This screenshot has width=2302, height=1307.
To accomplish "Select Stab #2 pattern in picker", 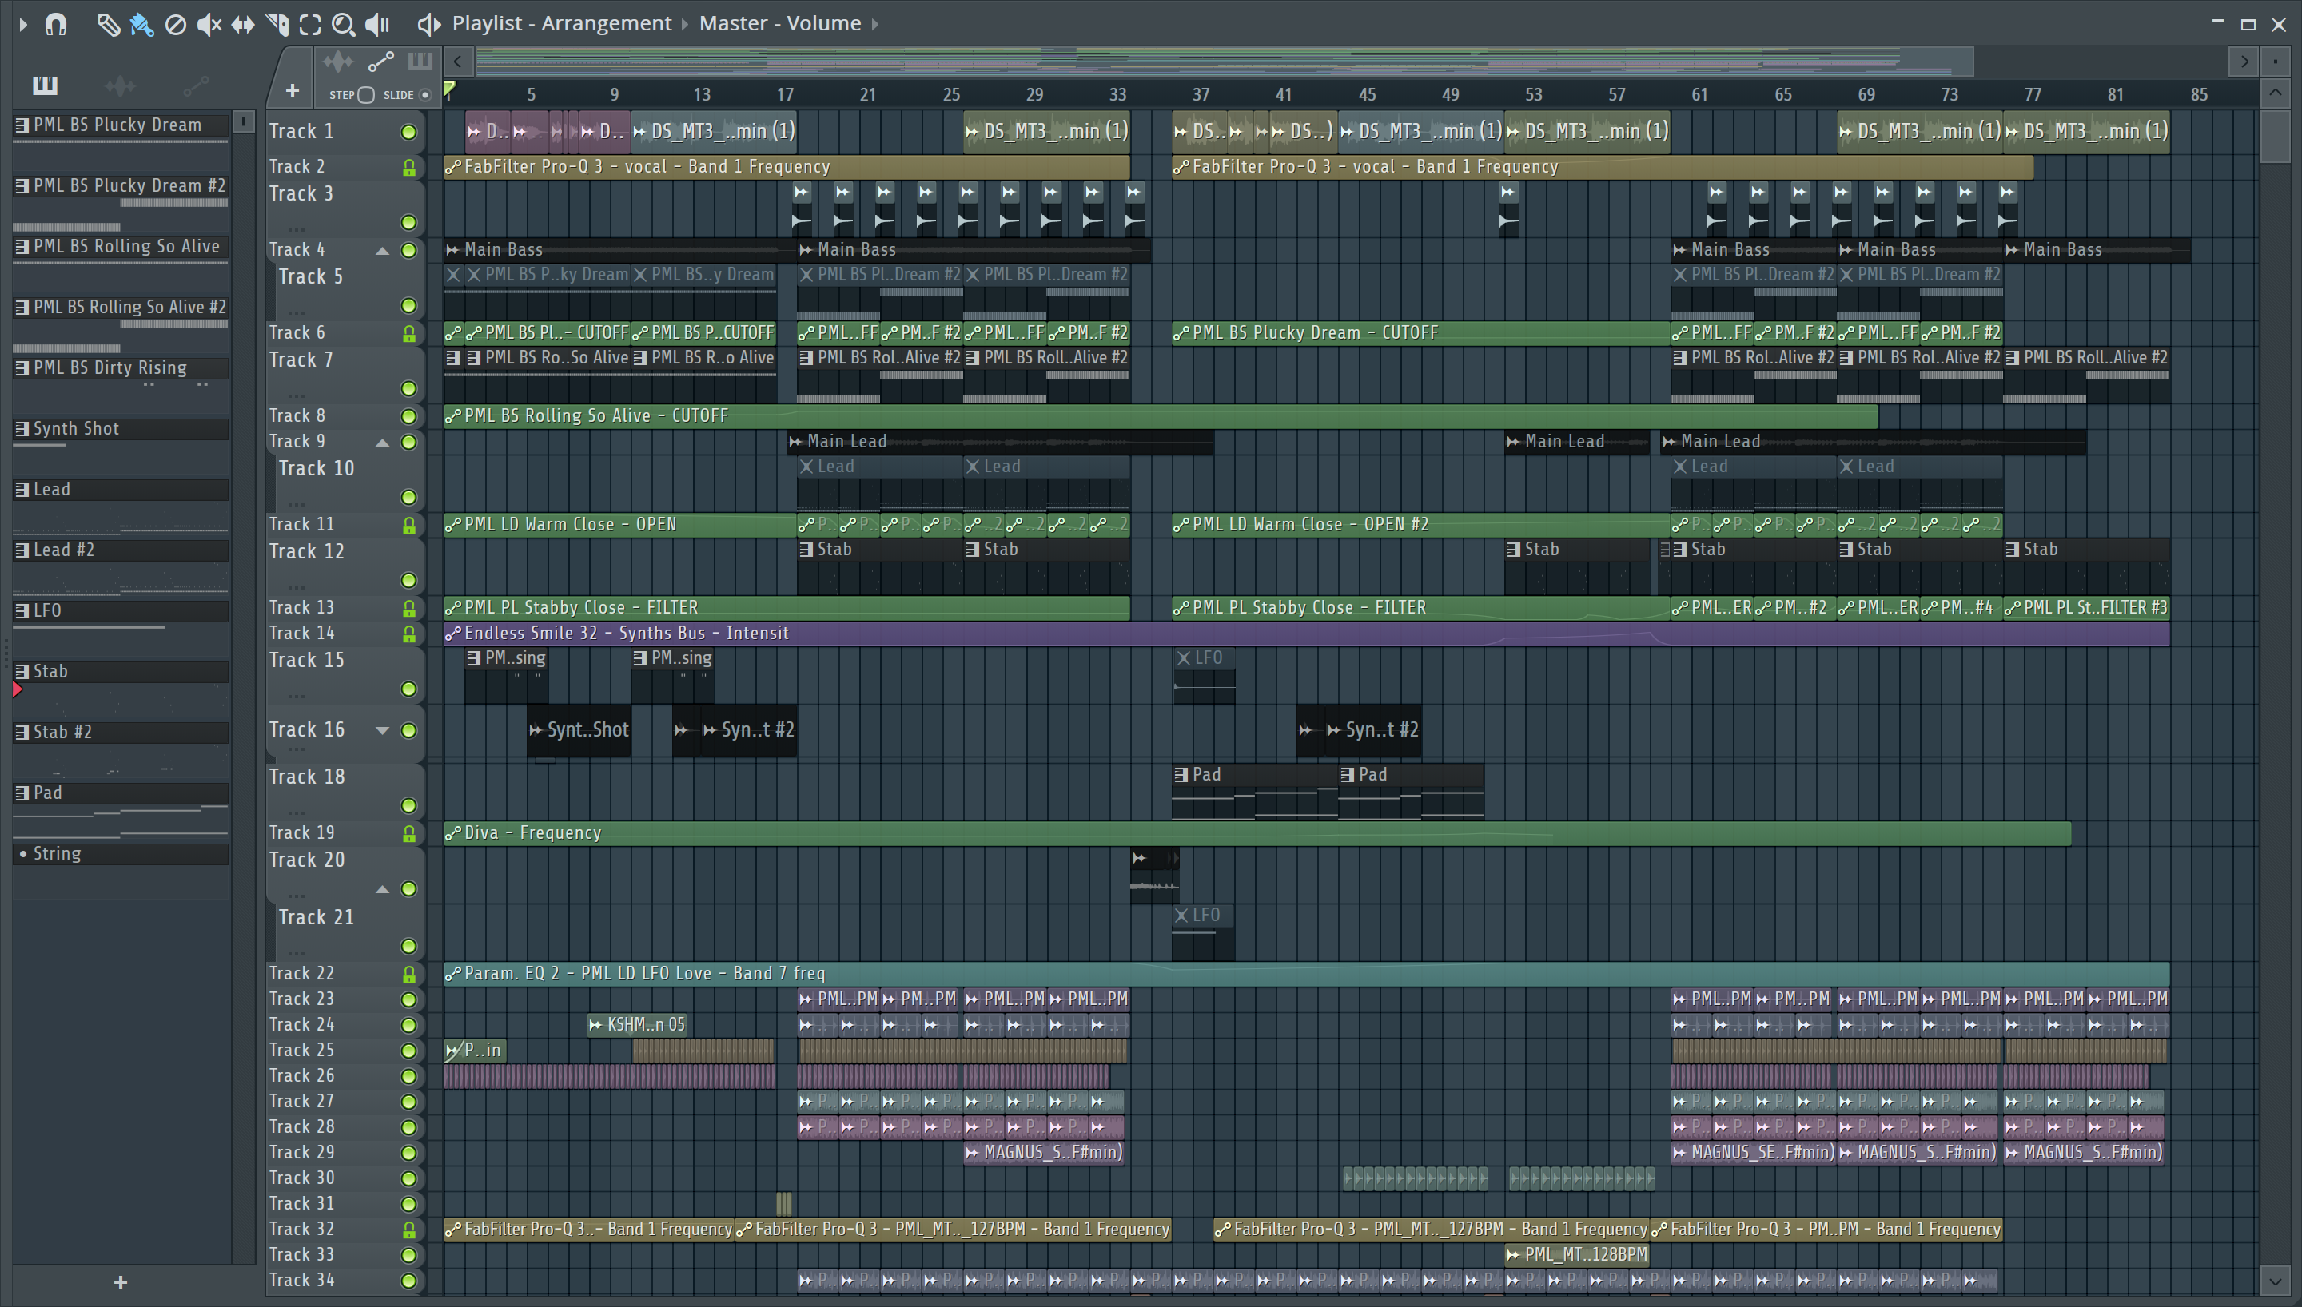I will (121, 733).
